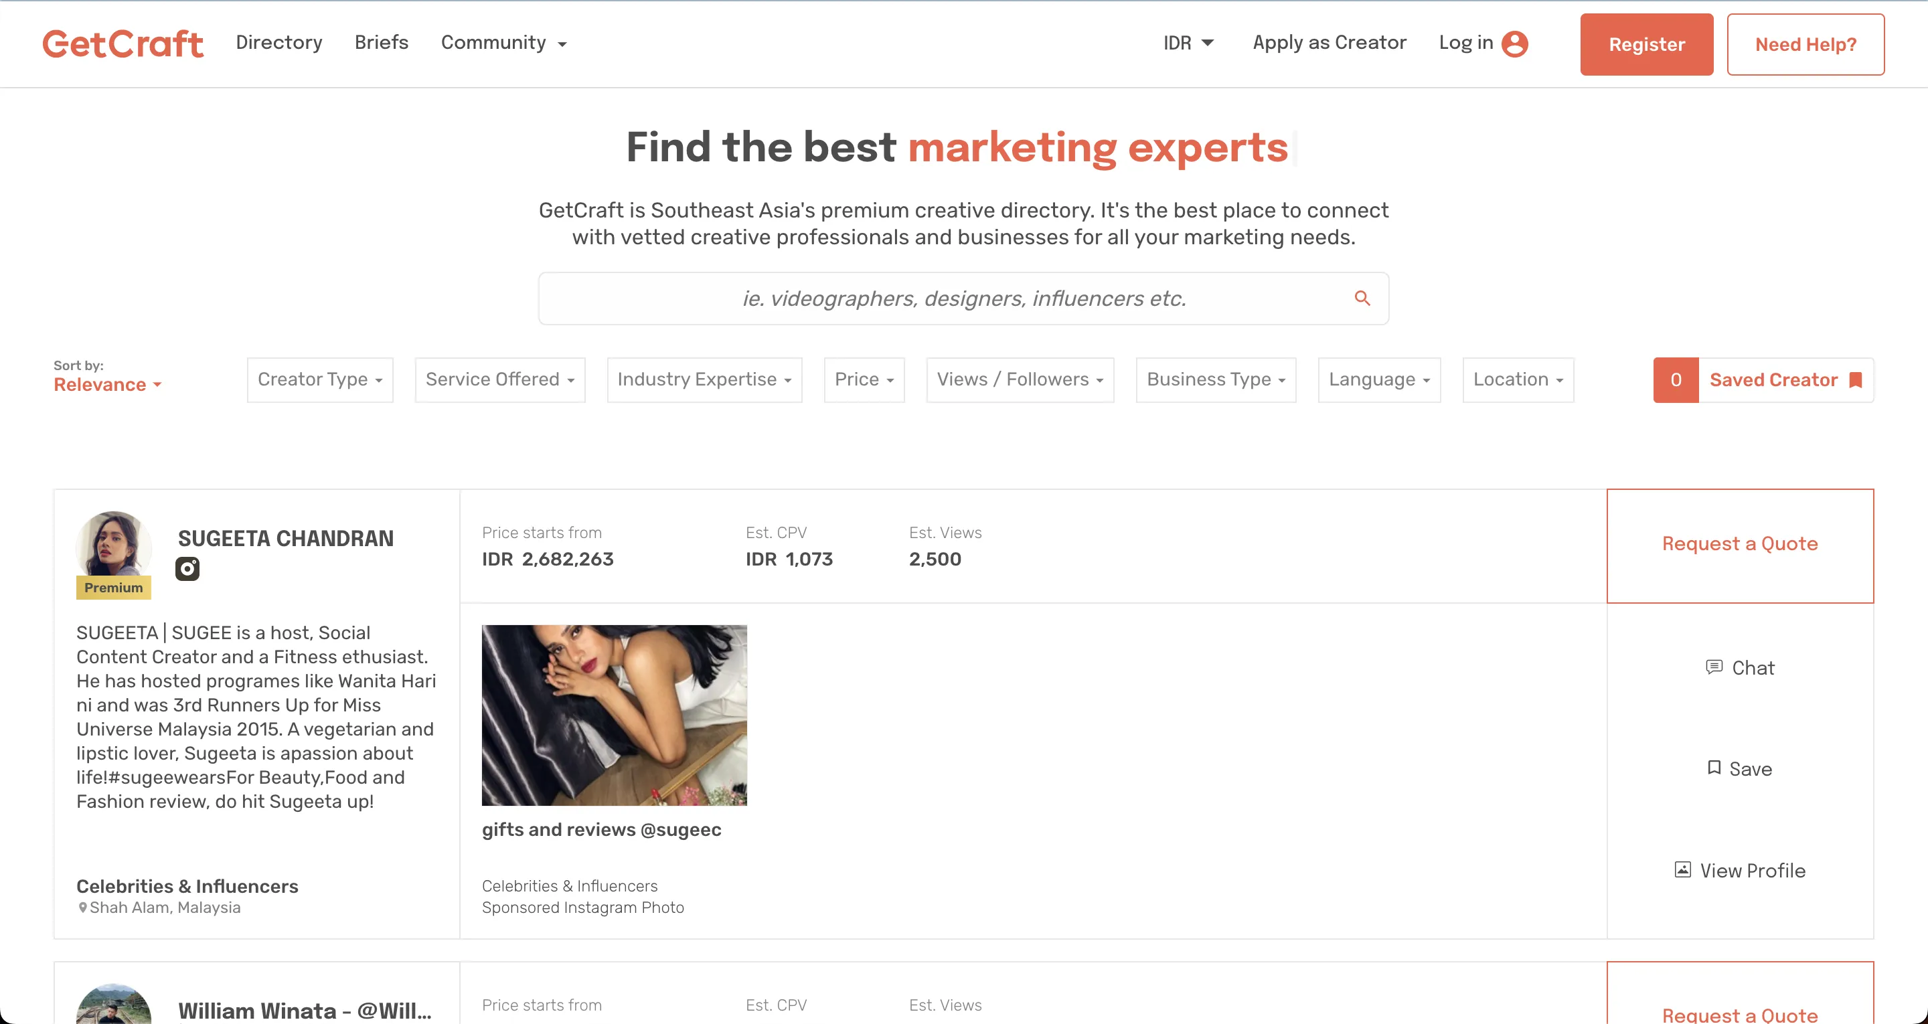Click the Saved Creator bookmark icon
Screen dimensions: 1928x1024
coord(1856,380)
